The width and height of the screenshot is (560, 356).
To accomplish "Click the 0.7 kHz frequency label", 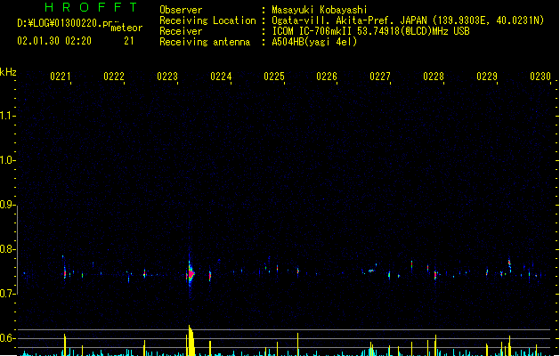I will (x=7, y=294).
